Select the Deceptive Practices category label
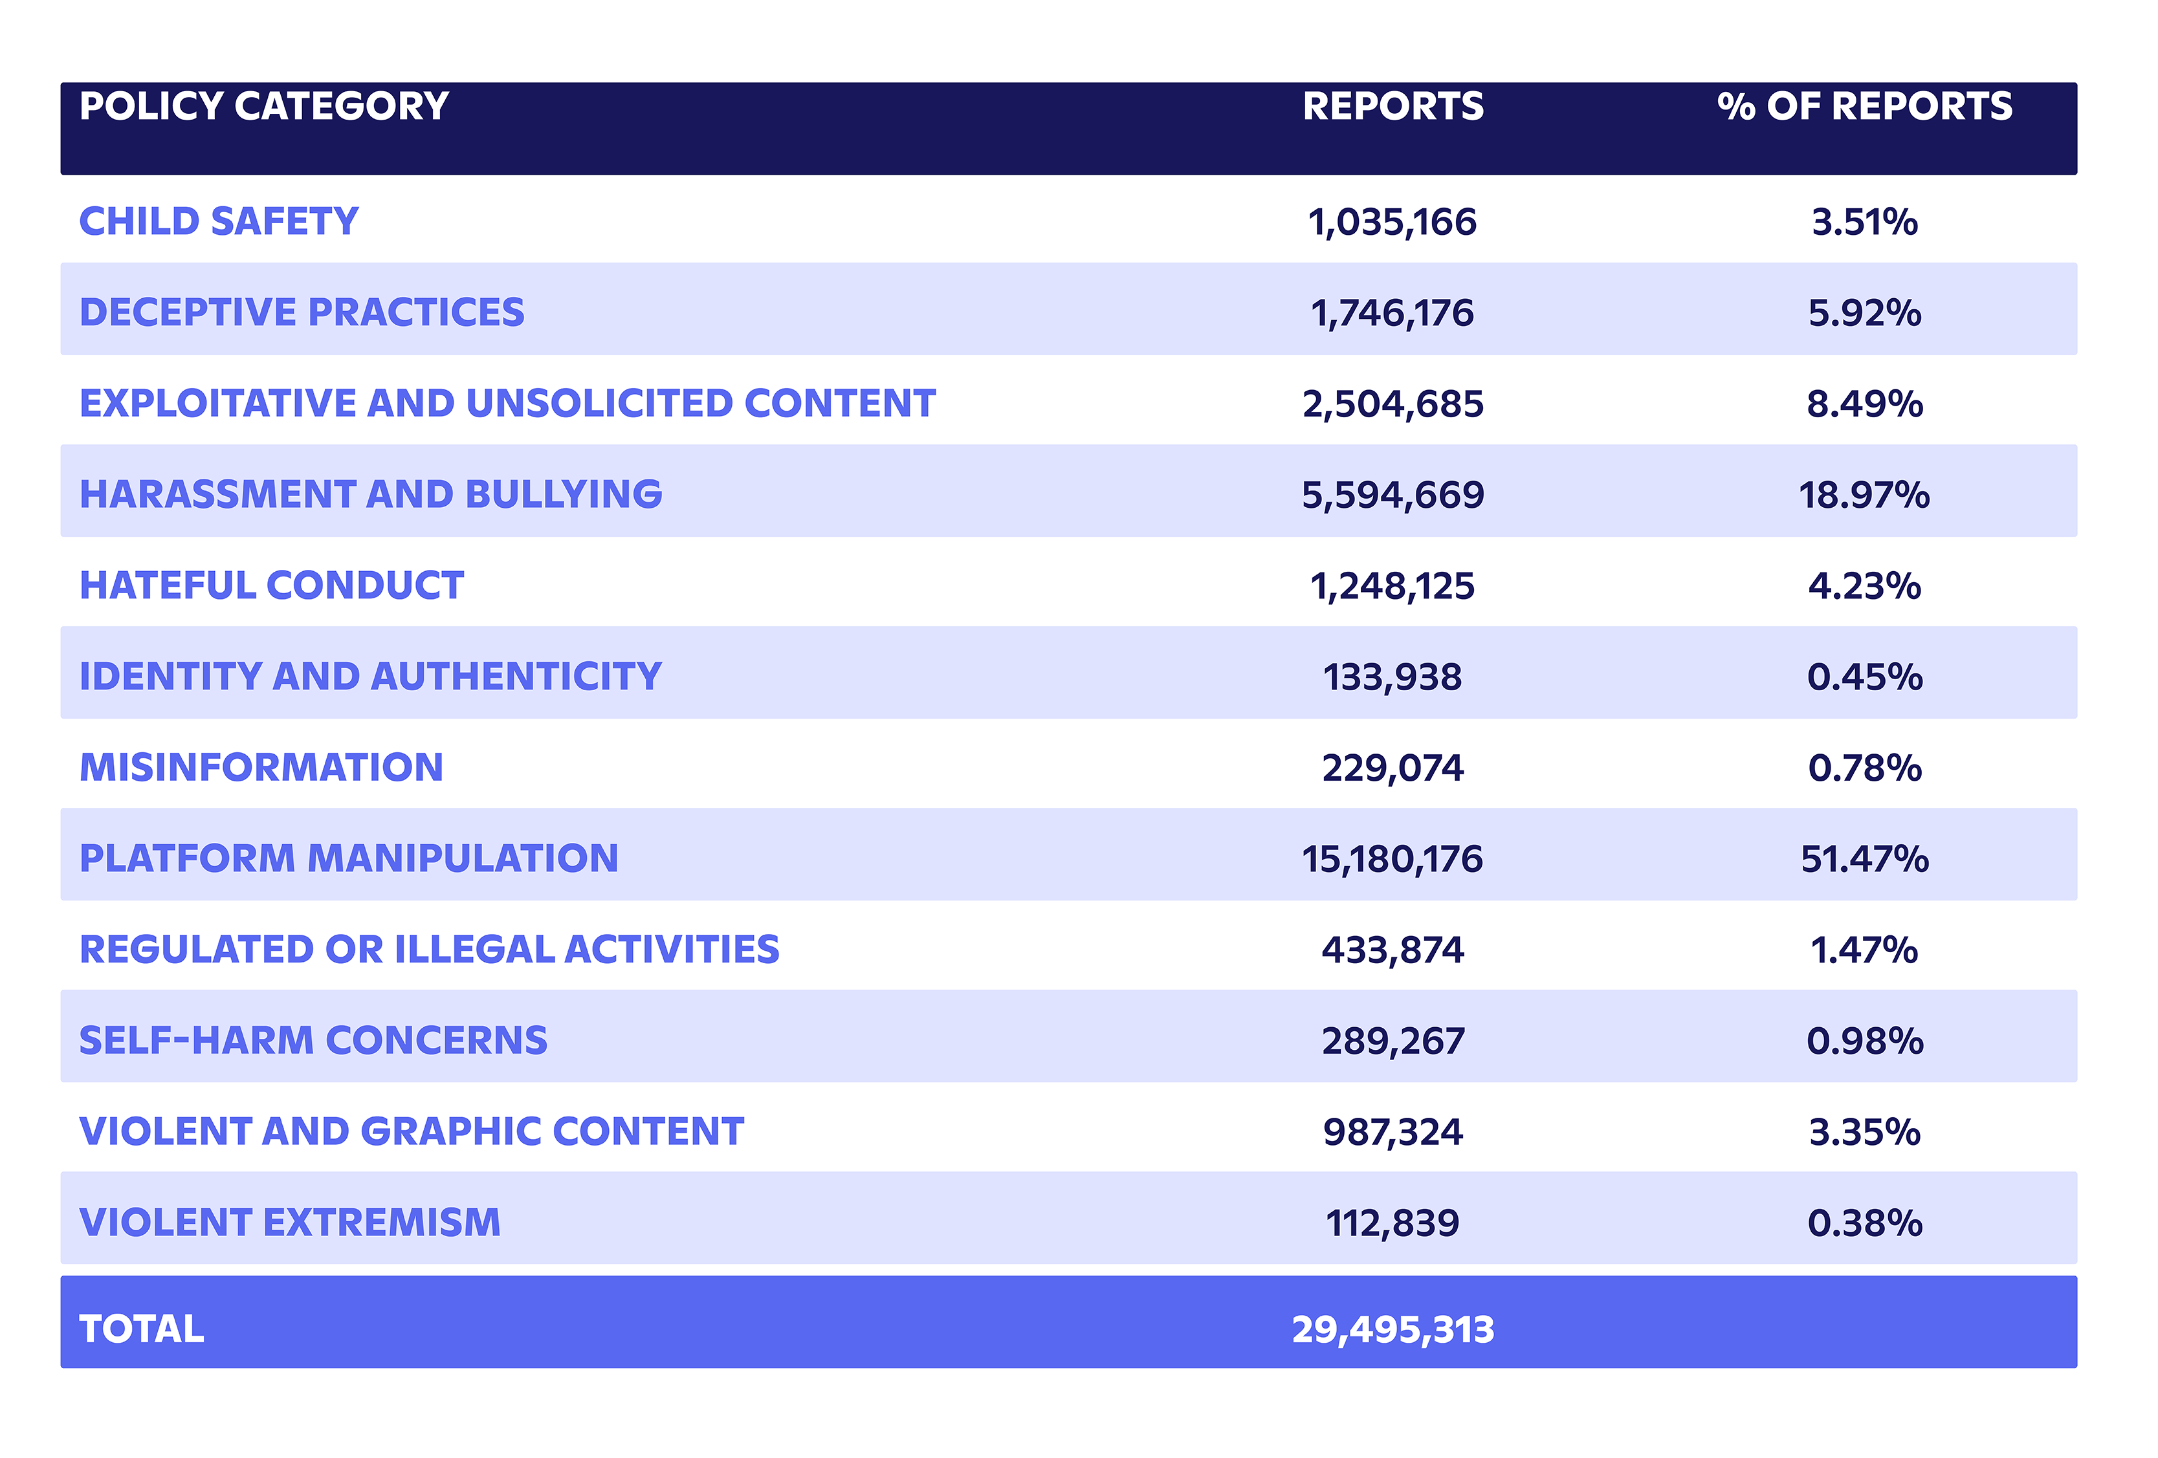This screenshot has height=1458, width=2158. 302,313
